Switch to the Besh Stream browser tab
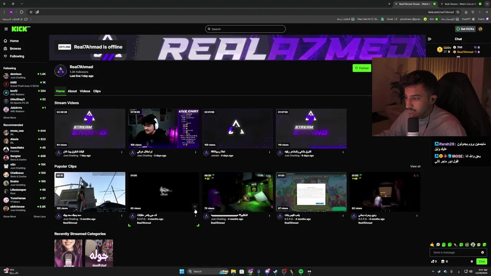The image size is (491, 276). pyautogui.click(x=460, y=4)
